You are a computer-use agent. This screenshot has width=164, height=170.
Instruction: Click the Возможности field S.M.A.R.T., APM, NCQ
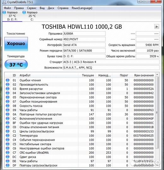(111, 68)
